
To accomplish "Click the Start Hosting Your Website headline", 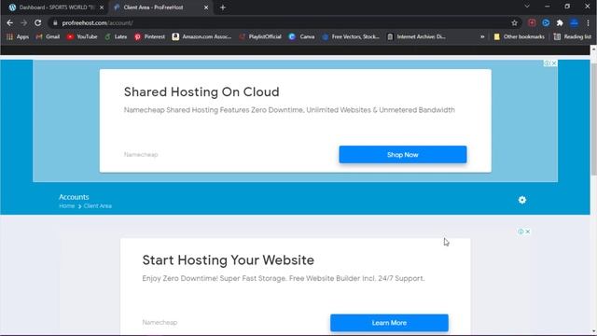I will pyautogui.click(x=228, y=260).
